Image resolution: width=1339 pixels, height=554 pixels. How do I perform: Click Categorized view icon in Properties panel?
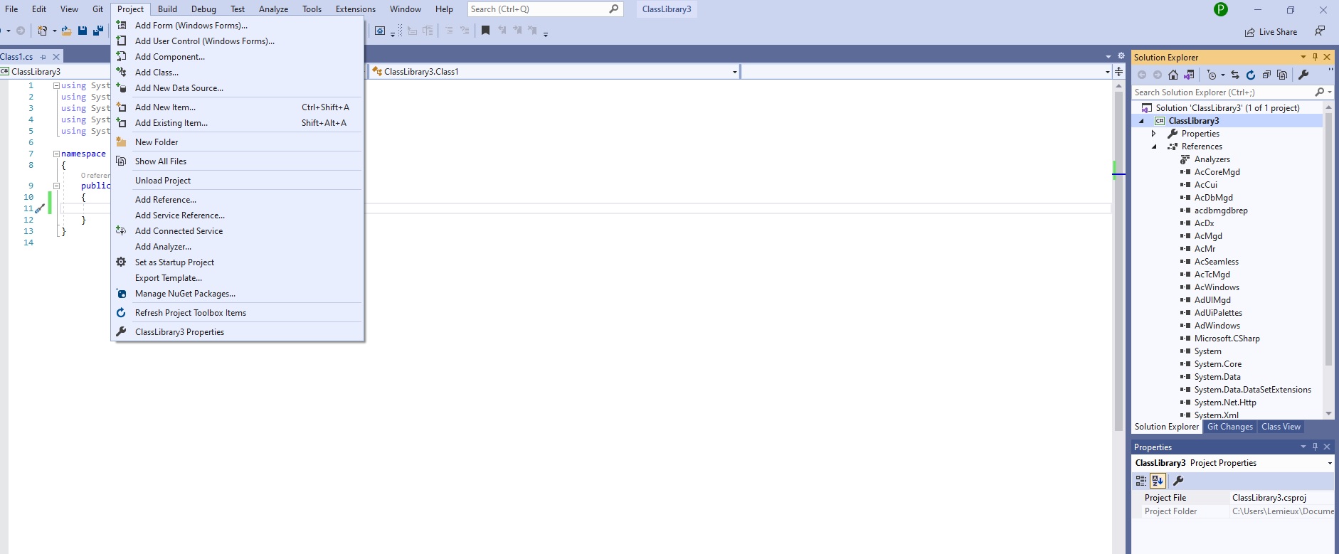click(1141, 481)
